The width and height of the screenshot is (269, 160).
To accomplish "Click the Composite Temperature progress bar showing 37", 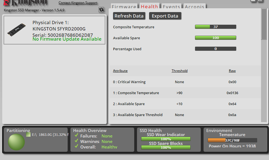I will point(215,27).
